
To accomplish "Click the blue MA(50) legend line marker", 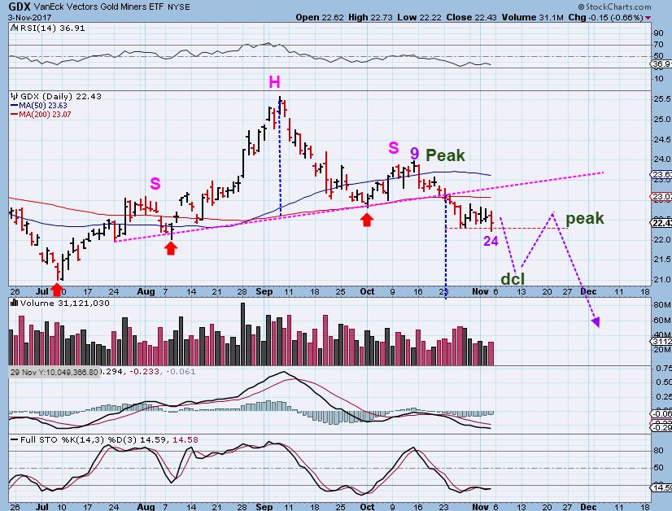I will (14, 106).
